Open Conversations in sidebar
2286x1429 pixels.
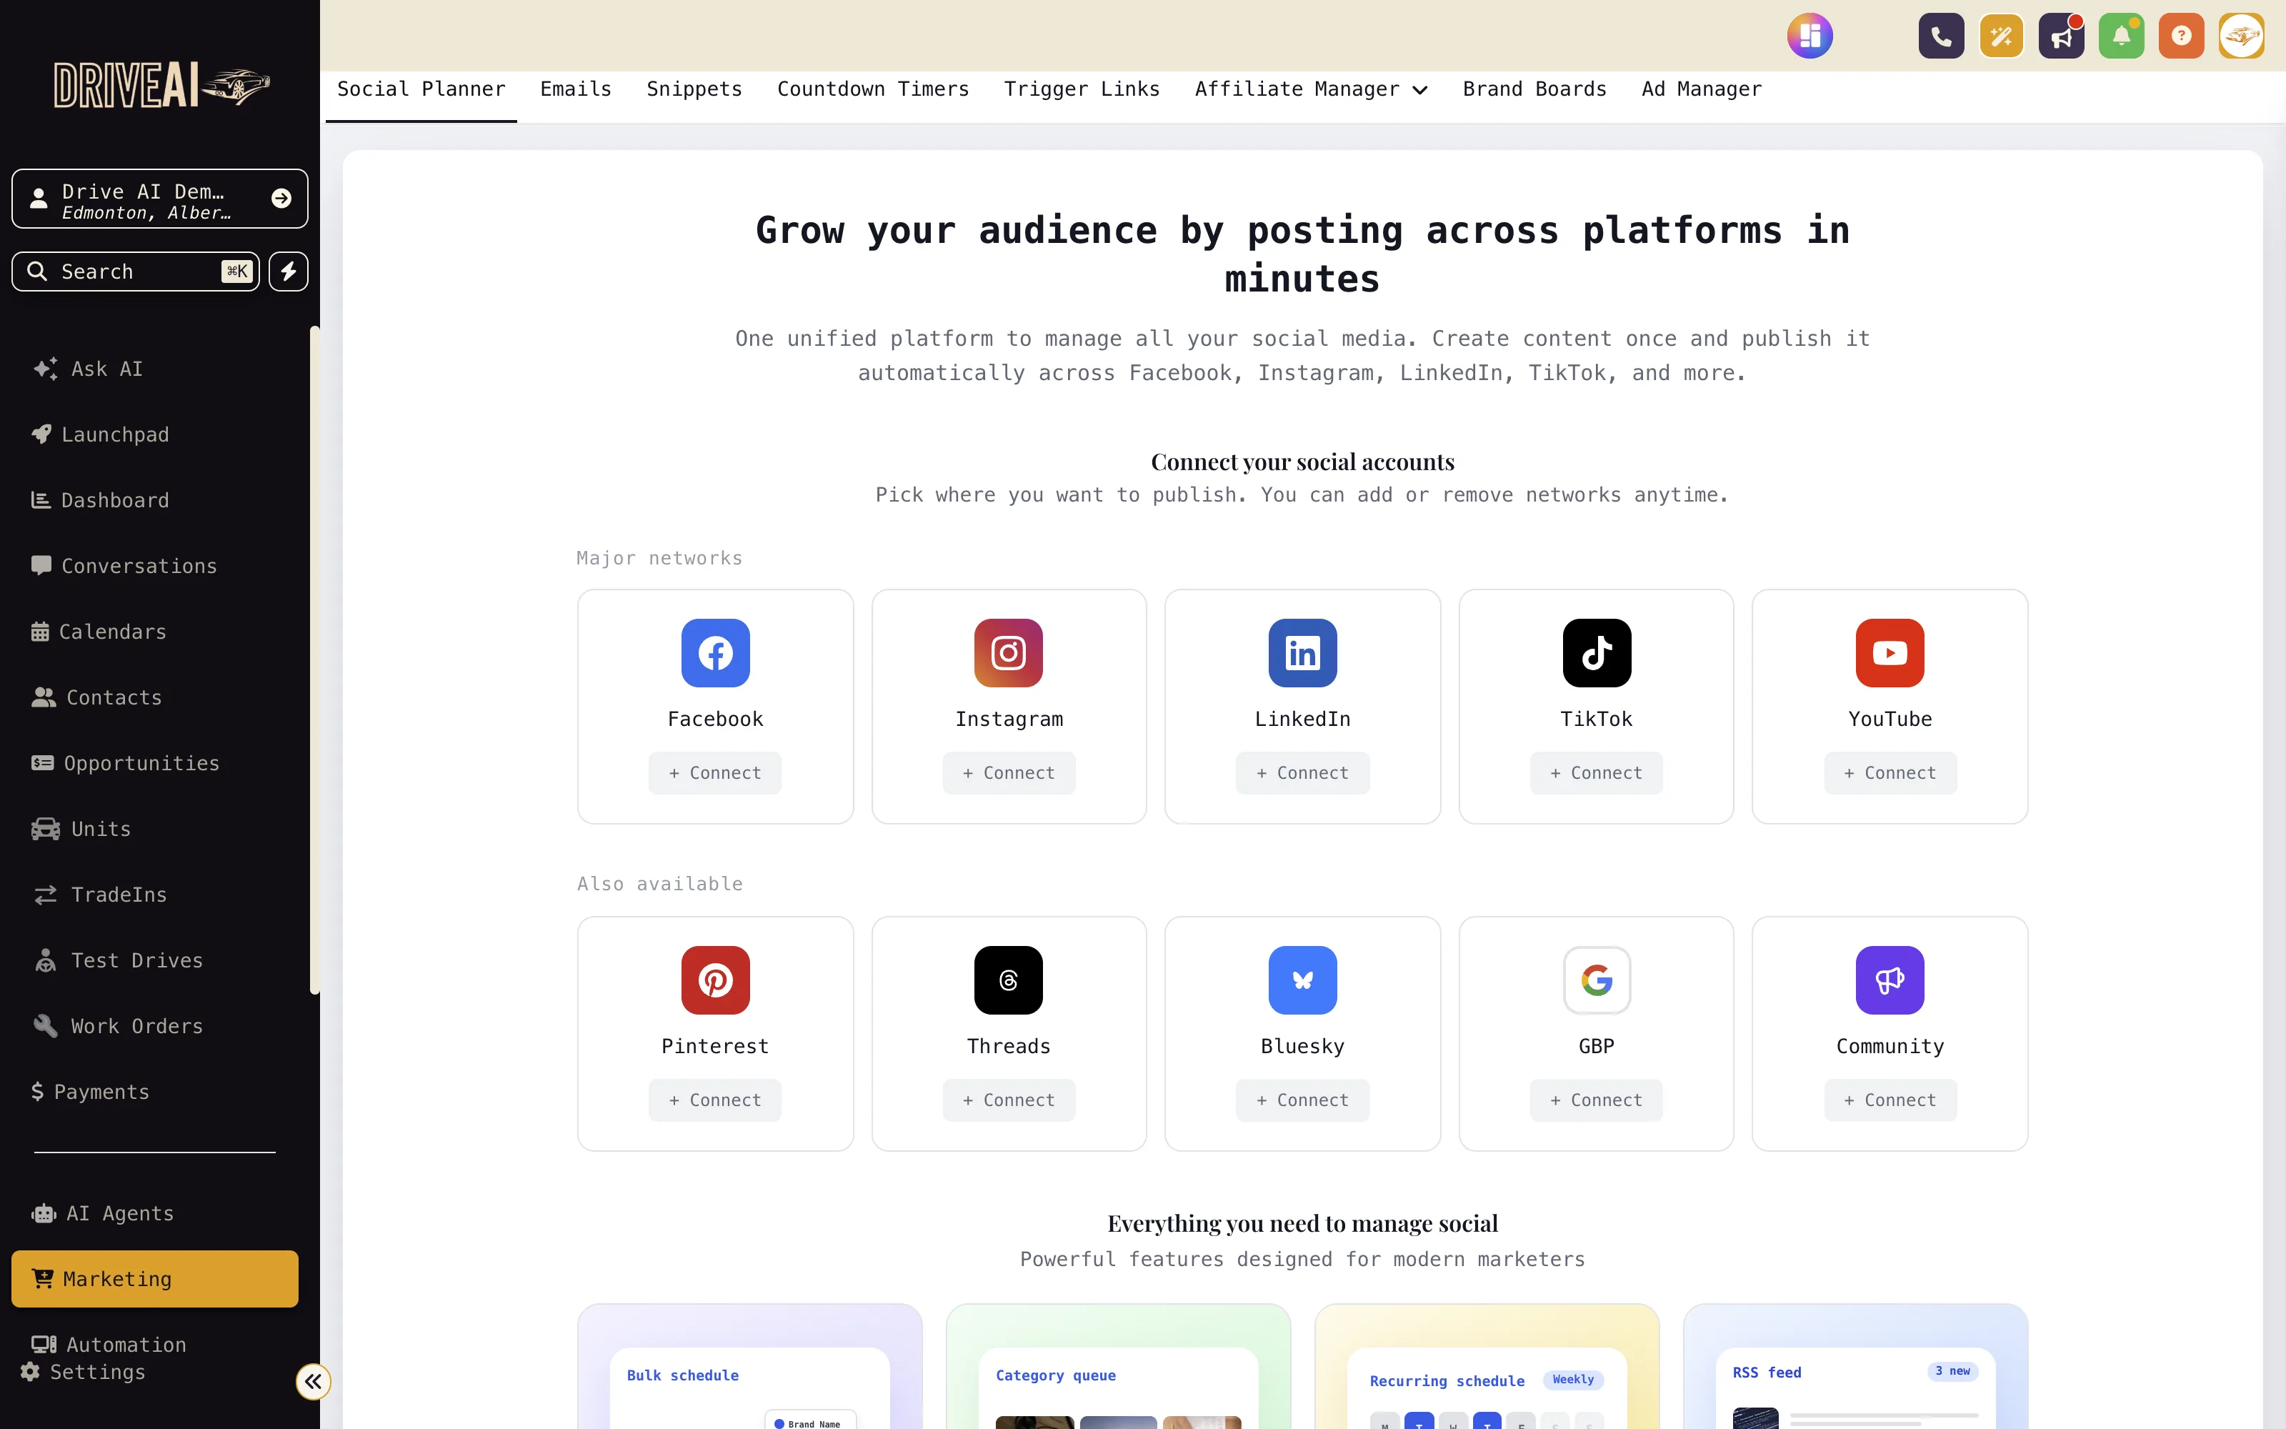(x=155, y=566)
